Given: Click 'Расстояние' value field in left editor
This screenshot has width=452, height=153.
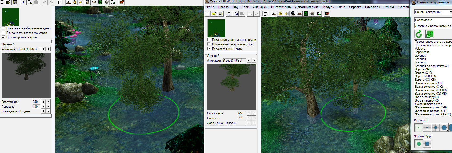Looking at the screenshot, I should coord(36,102).
